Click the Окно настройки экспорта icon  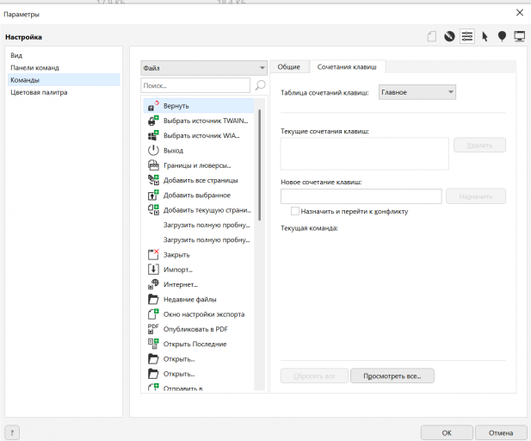(153, 314)
